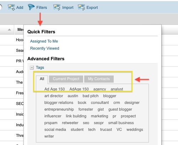
Task: Filter by the agency tag
Action: point(99,89)
